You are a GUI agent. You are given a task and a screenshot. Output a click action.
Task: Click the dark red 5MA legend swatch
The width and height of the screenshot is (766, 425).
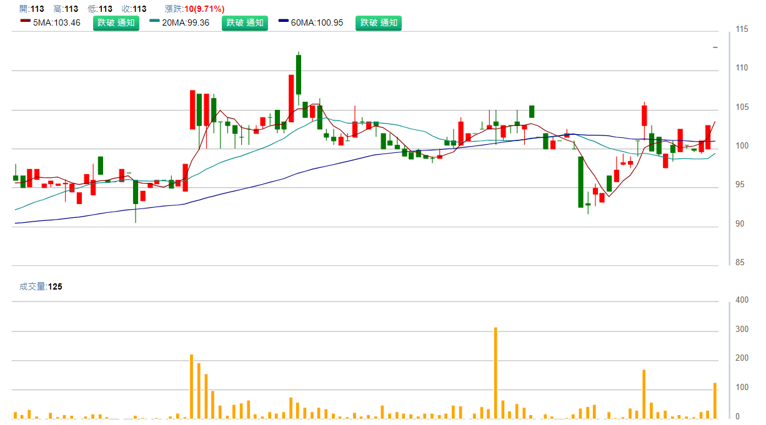(x=25, y=21)
